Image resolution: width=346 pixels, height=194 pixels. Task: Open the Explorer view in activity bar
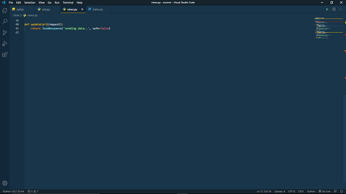pyautogui.click(x=5, y=11)
